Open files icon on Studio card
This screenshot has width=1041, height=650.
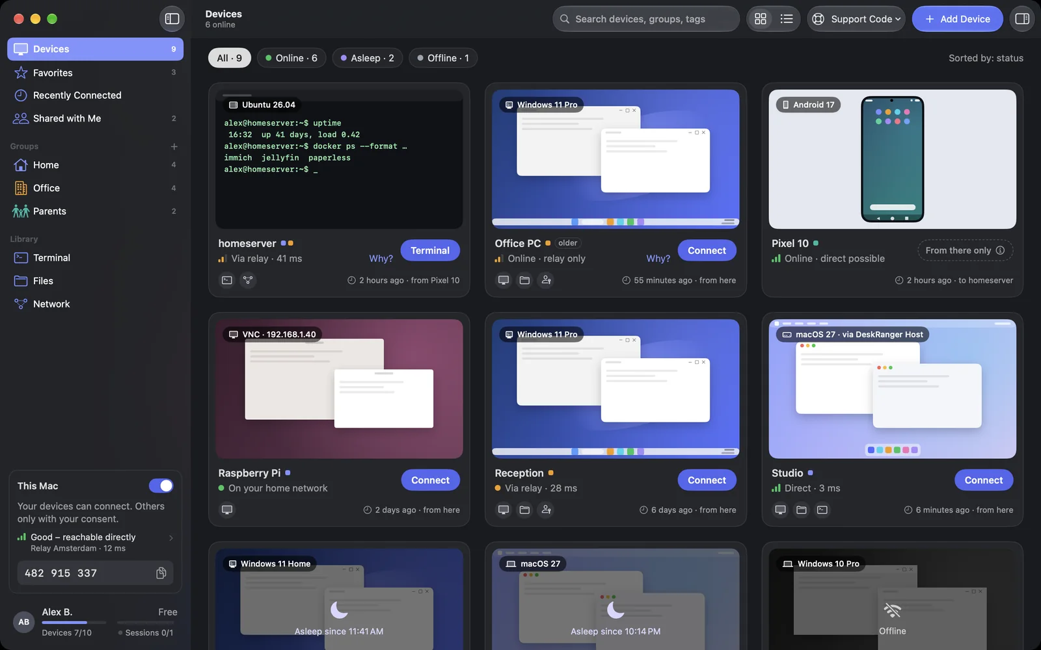(x=802, y=510)
